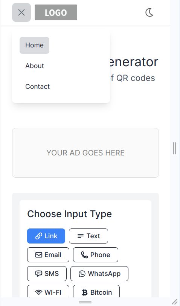Go to the About page
180x306 pixels.
point(35,66)
